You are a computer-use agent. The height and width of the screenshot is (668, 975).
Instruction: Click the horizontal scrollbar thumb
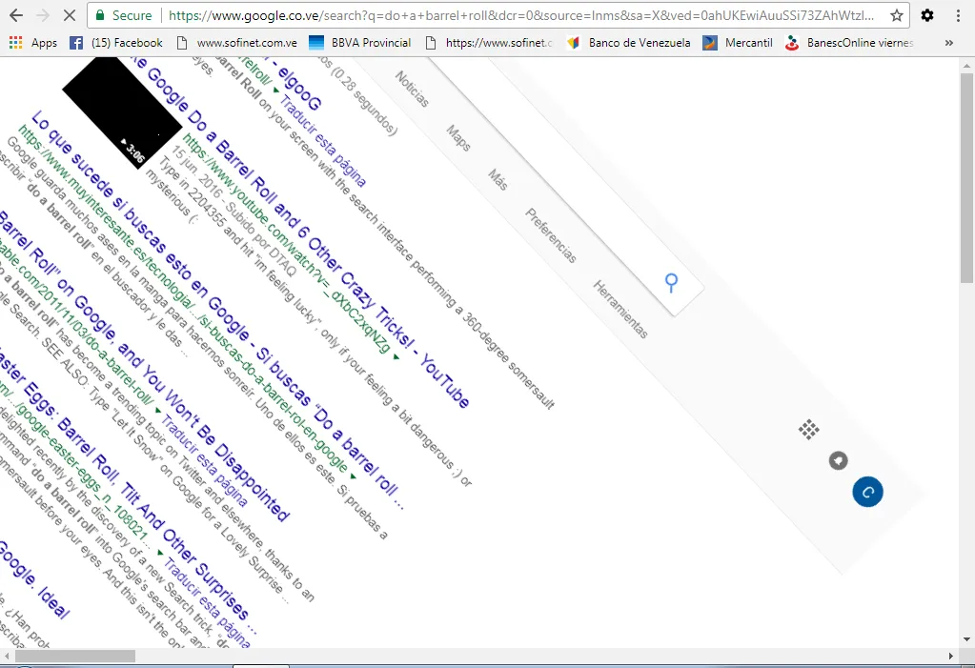(74, 657)
